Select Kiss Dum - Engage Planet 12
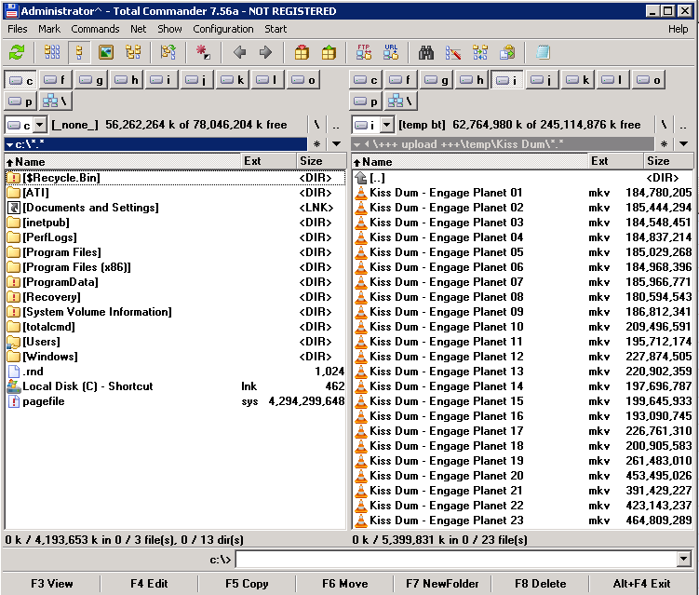This screenshot has height=595, width=699. [x=523, y=357]
